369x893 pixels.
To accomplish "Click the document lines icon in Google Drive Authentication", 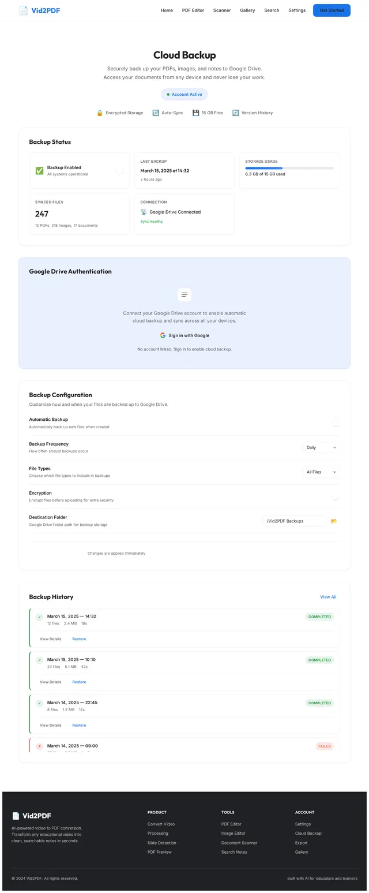I will coord(184,294).
